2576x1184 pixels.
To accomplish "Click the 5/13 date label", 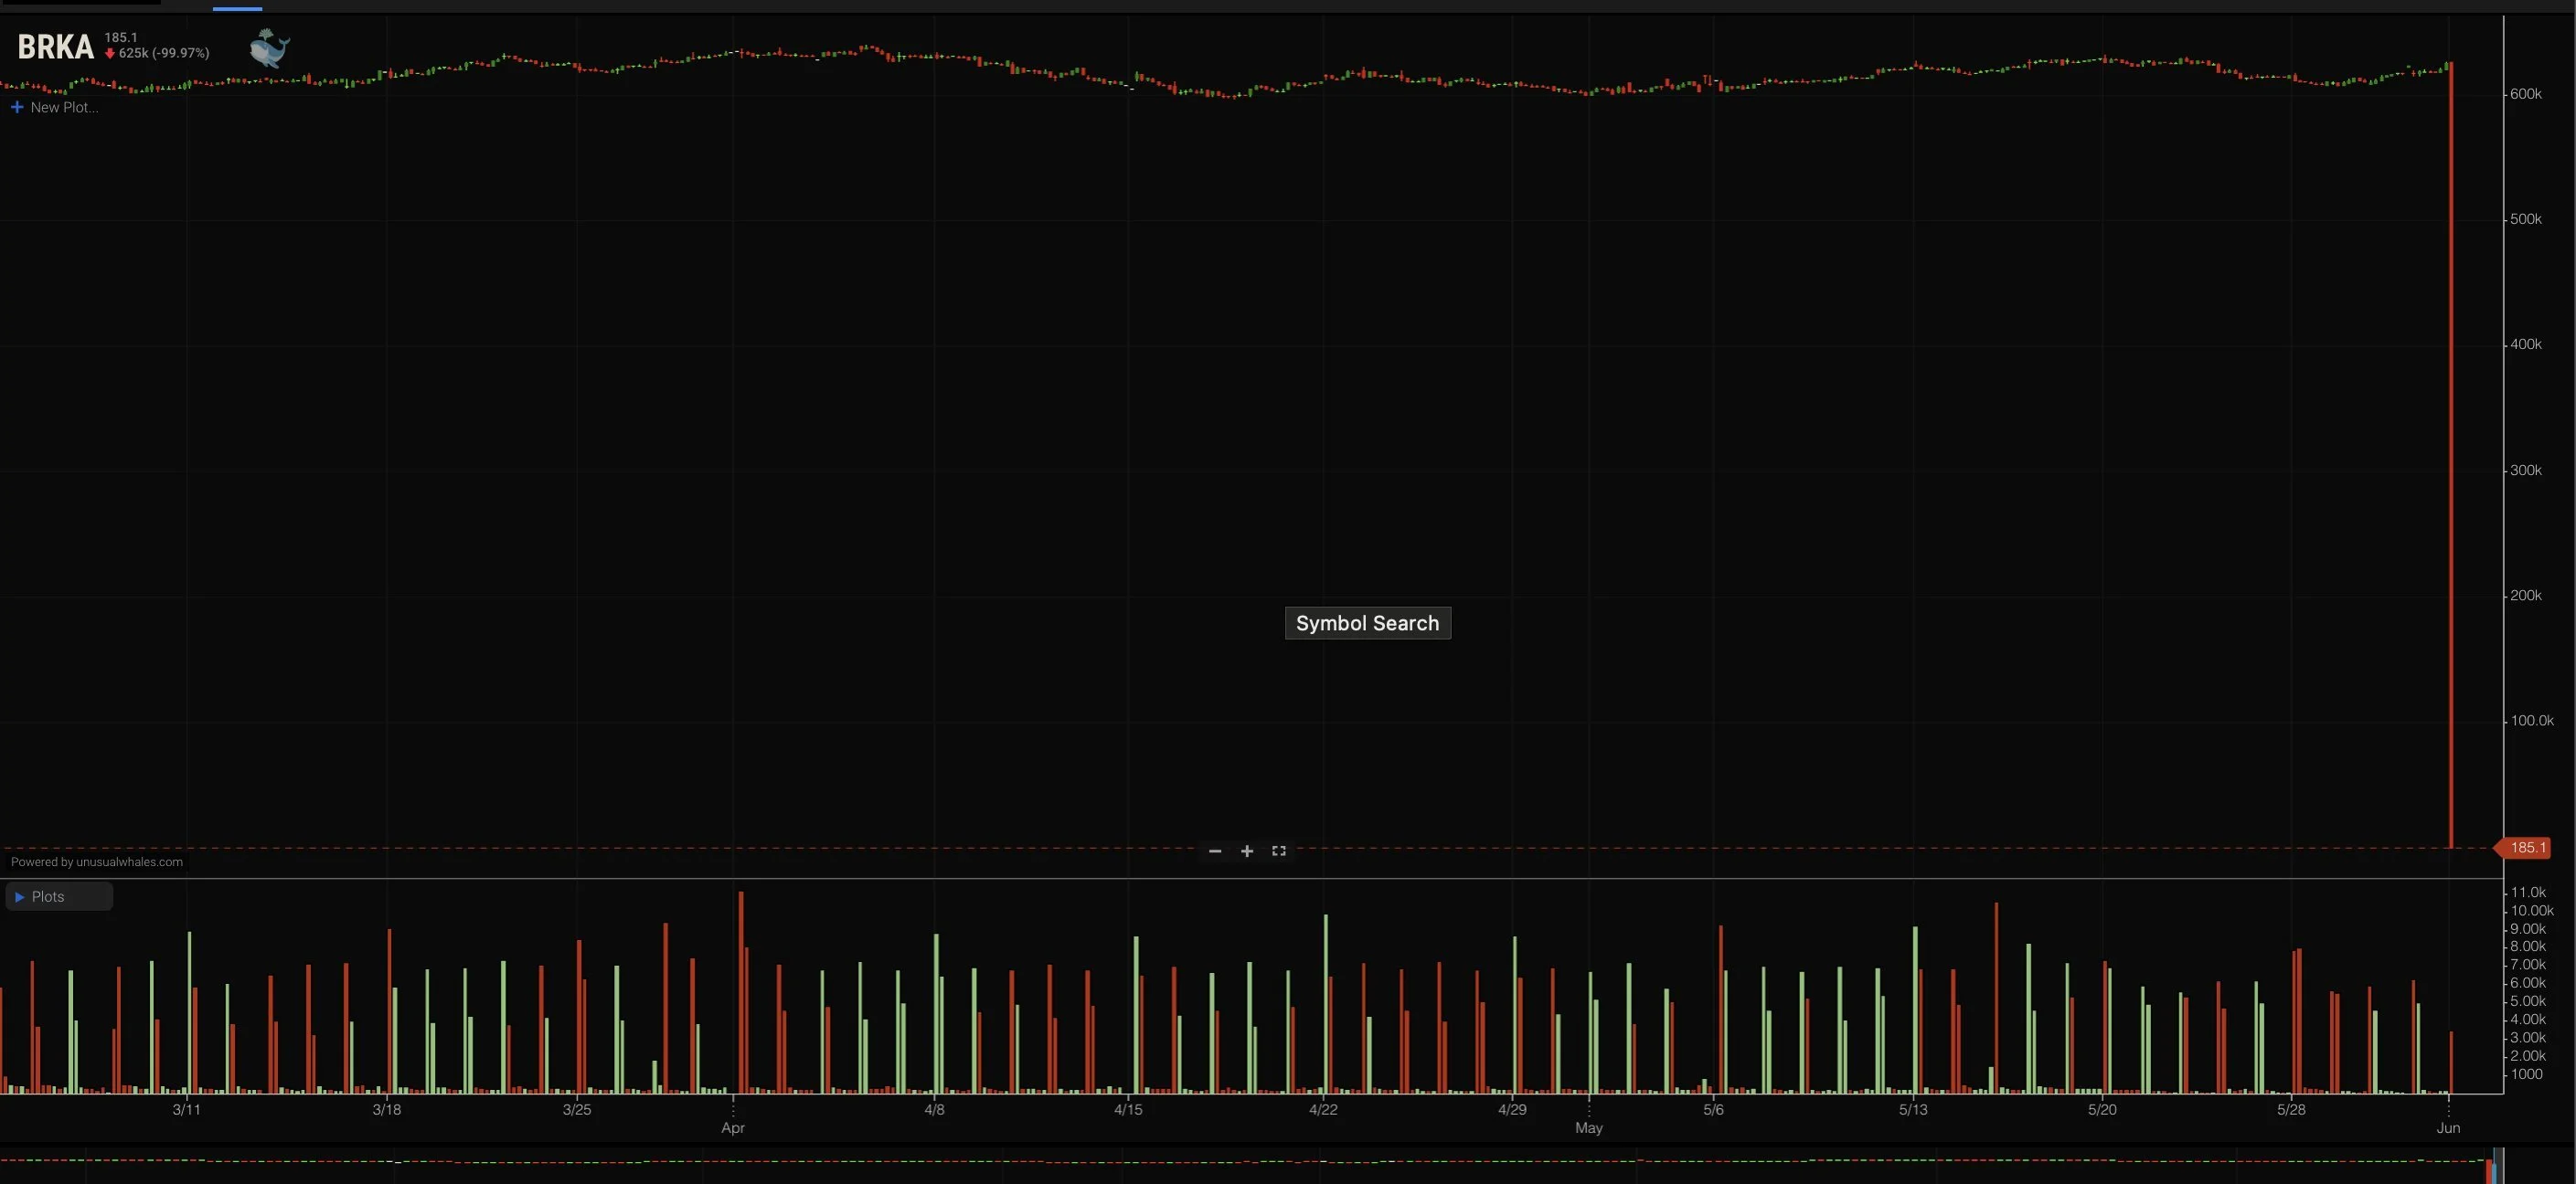I will tap(1913, 1109).
